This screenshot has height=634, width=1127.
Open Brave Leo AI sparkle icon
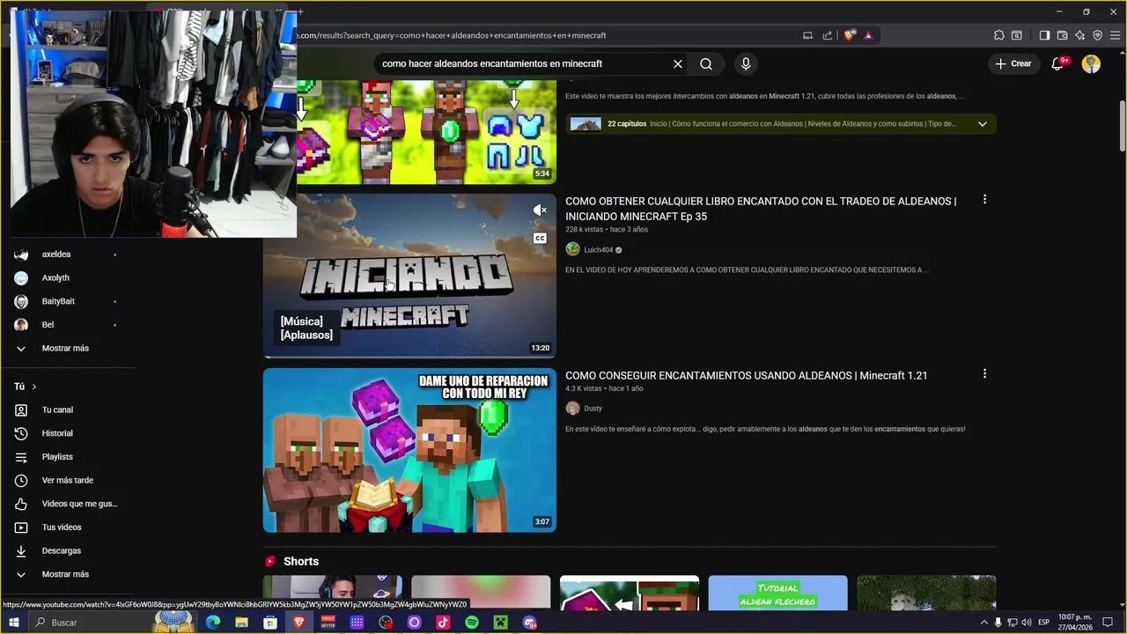[1079, 35]
